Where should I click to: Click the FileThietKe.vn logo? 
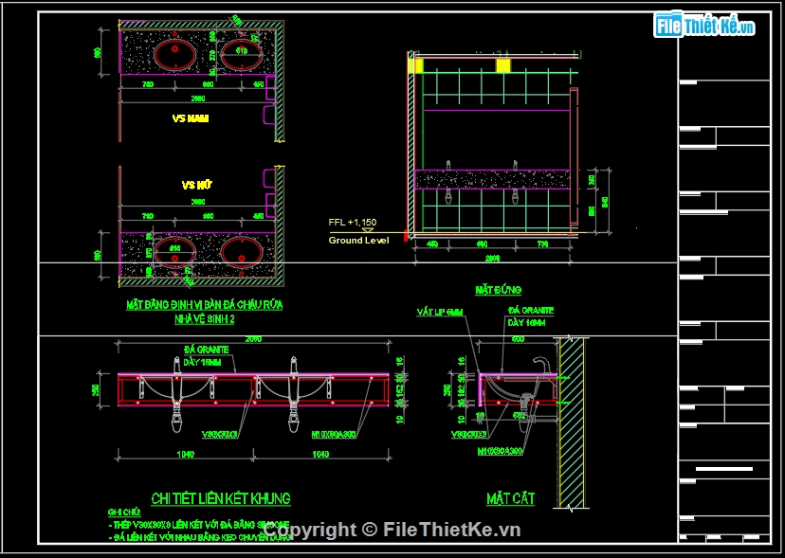[704, 26]
